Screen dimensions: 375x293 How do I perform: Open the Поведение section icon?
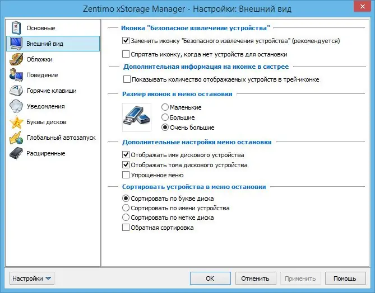16,75
